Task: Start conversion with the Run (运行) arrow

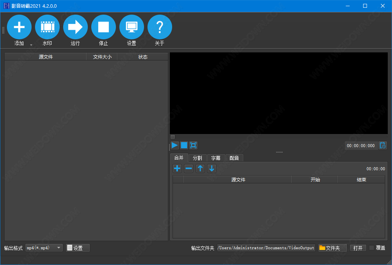Action: pyautogui.click(x=75, y=27)
